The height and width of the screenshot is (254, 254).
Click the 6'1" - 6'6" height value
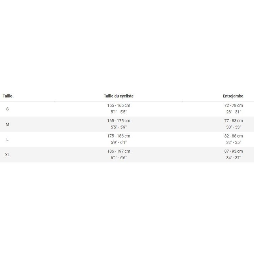119,158
